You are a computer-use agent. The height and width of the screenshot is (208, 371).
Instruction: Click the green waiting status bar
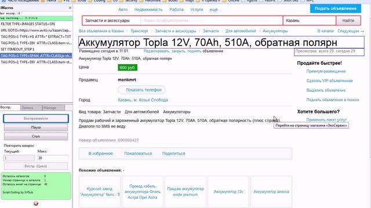click(36, 18)
